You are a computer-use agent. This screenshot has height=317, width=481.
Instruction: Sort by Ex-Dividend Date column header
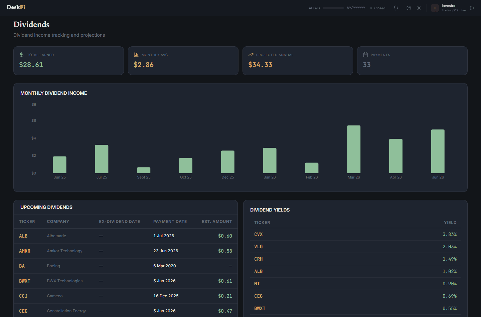coord(120,222)
